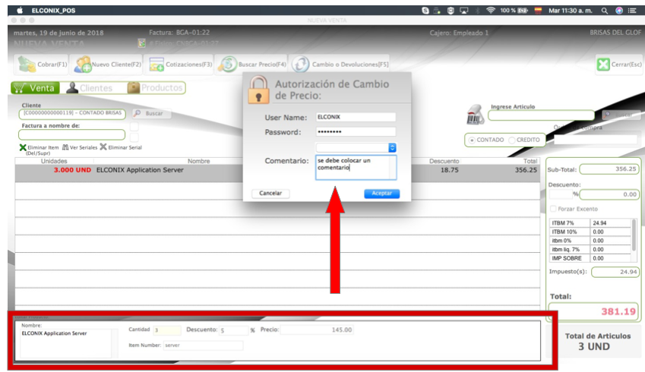Click the Descuento field in product editor

point(234,330)
